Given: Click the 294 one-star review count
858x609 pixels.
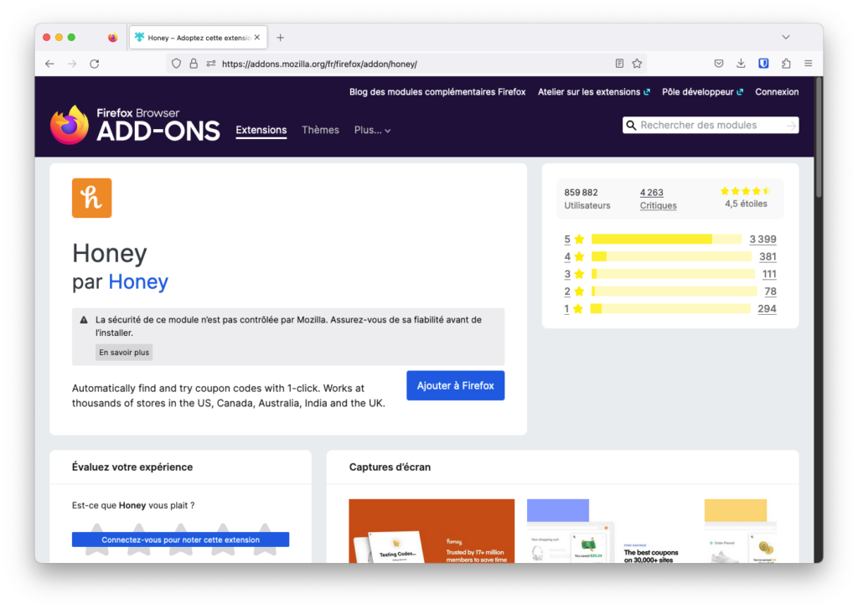Looking at the screenshot, I should pos(767,309).
